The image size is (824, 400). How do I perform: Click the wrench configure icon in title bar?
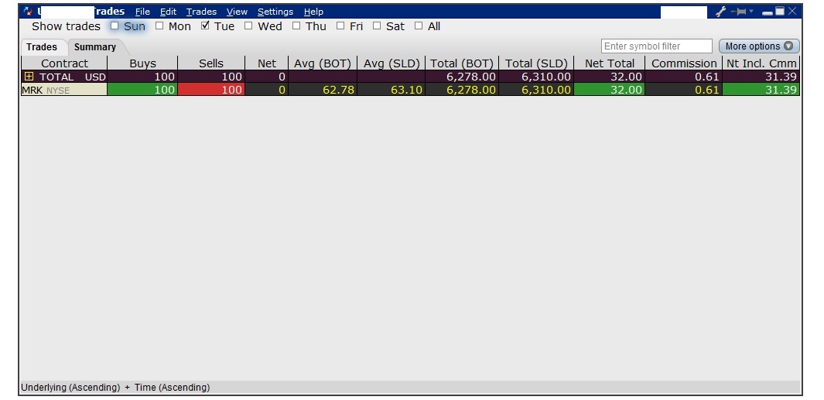tap(721, 12)
